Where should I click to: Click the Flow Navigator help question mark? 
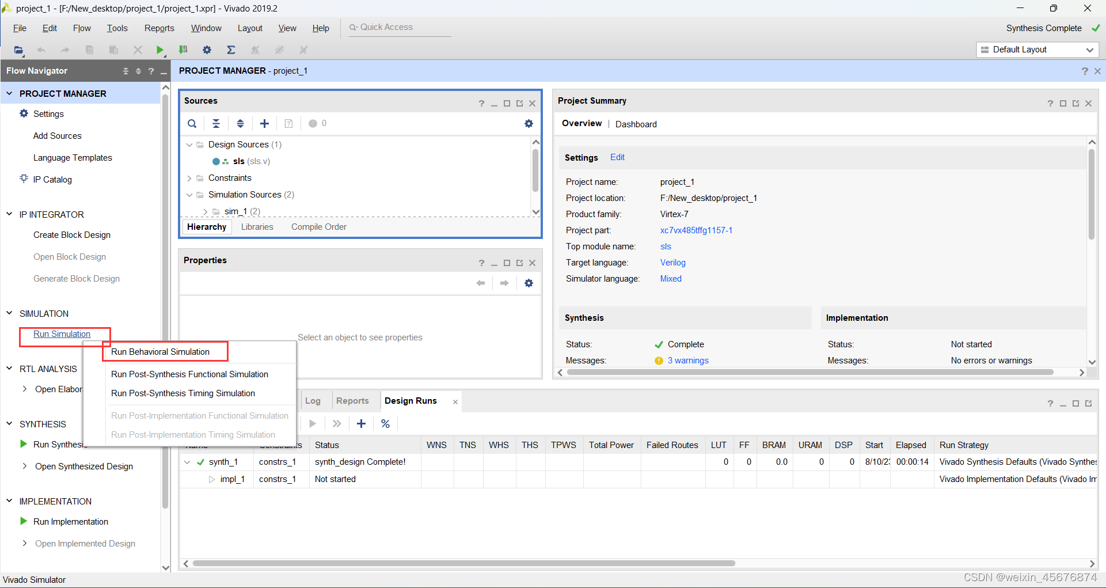pyautogui.click(x=151, y=71)
